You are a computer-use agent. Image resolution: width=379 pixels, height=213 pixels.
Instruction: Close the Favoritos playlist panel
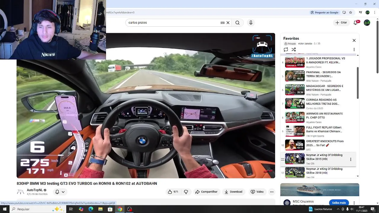pyautogui.click(x=354, y=41)
